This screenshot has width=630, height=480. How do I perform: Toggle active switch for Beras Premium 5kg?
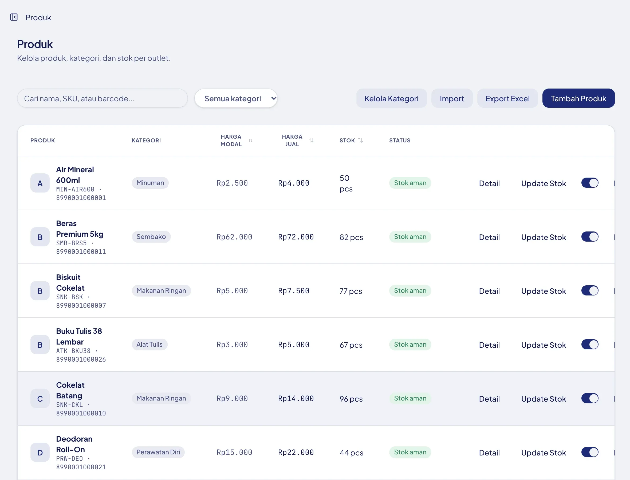coord(590,237)
